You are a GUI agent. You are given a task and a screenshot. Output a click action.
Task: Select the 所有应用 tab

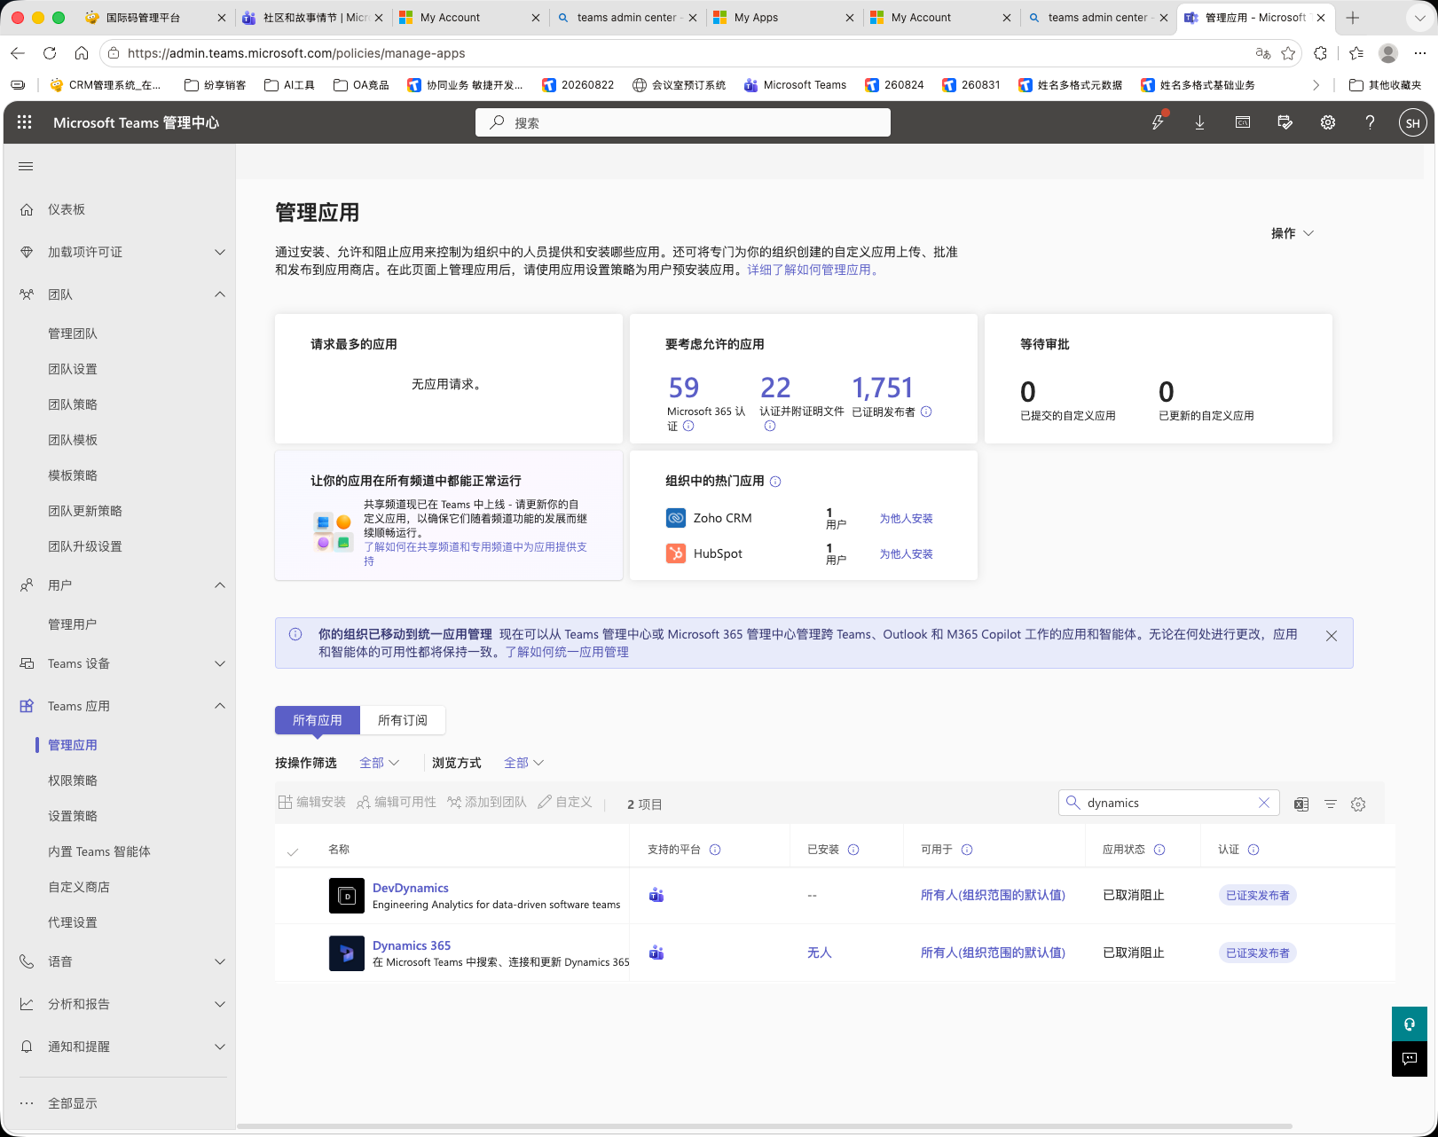[x=318, y=720]
